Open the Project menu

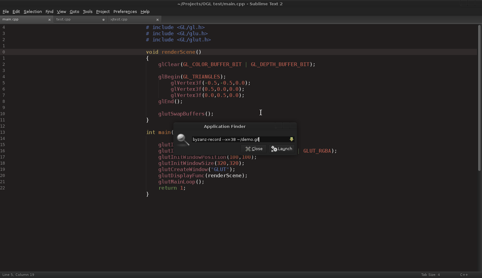[x=103, y=11]
